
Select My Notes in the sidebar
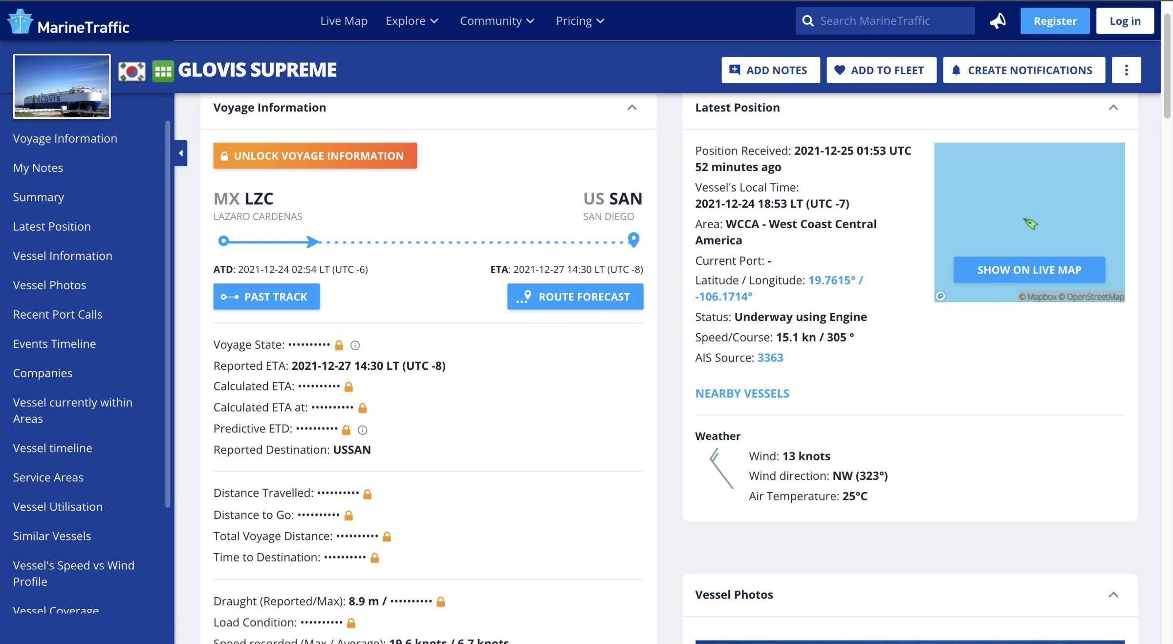point(38,168)
